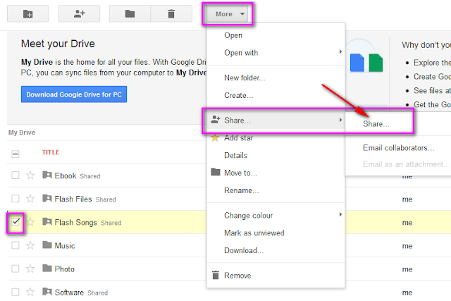Click the Photo folder icon
451x301 pixels.
tap(47, 268)
